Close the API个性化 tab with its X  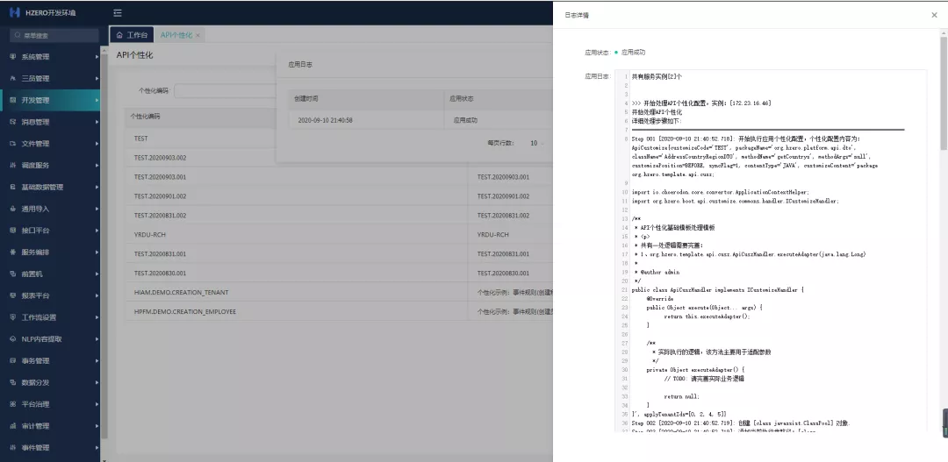pos(197,35)
